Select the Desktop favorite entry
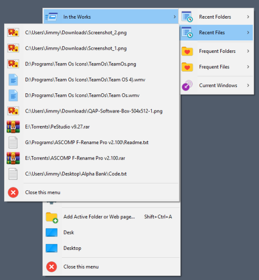This screenshot has height=280, width=259. 111,248
